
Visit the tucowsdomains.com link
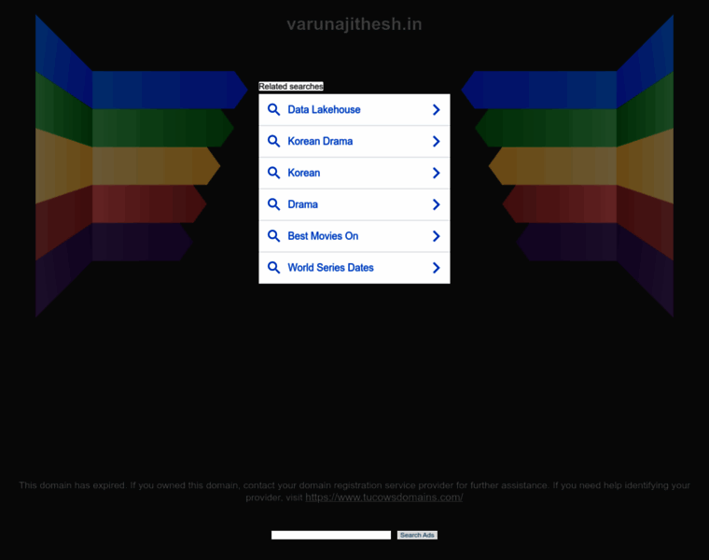384,497
